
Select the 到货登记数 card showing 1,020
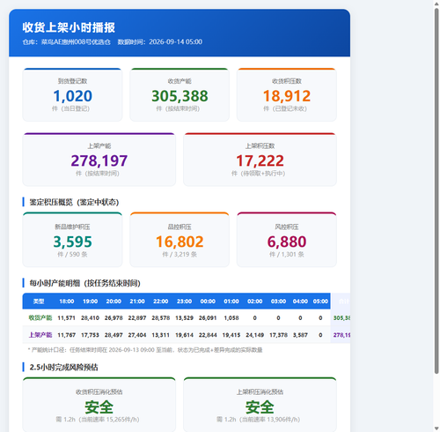point(72,94)
